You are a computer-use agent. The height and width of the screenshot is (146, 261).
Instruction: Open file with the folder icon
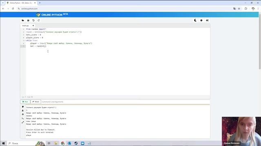tap(23, 20)
